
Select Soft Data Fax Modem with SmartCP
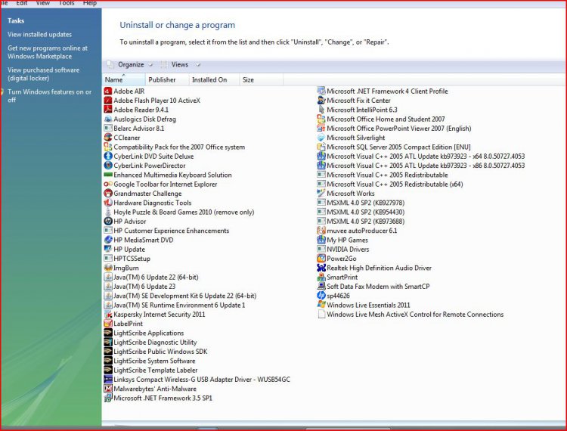coord(373,287)
